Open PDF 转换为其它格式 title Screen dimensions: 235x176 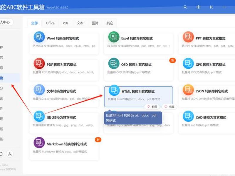click(61, 65)
